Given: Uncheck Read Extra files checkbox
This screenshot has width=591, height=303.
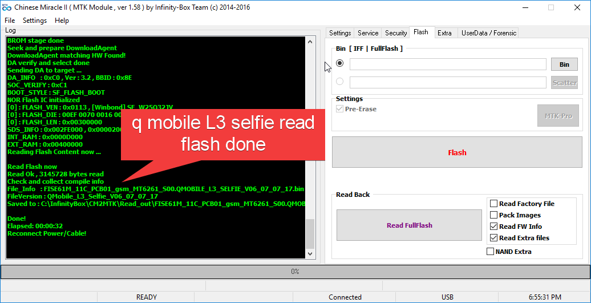Looking at the screenshot, I should tap(493, 238).
